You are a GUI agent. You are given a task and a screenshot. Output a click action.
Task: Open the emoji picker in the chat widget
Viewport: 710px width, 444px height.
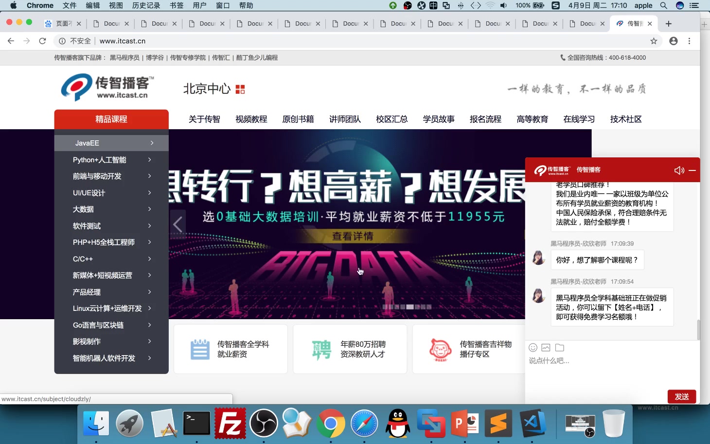[x=533, y=347]
